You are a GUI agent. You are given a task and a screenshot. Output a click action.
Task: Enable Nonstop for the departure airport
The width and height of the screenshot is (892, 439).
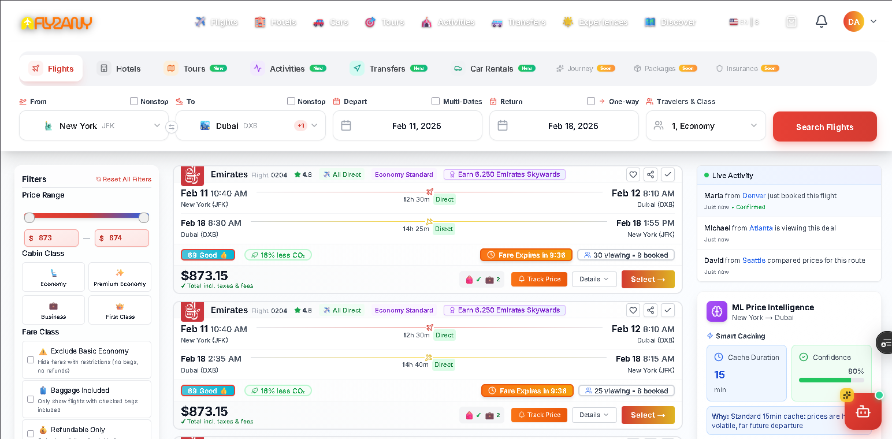pyautogui.click(x=133, y=101)
